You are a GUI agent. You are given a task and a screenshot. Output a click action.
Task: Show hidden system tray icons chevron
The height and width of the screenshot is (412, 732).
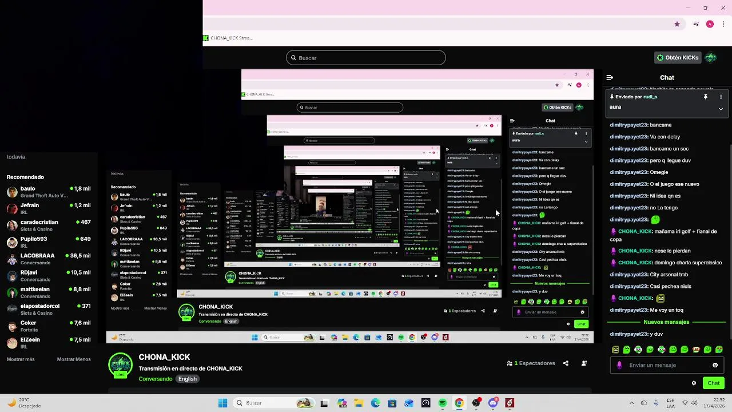point(631,403)
